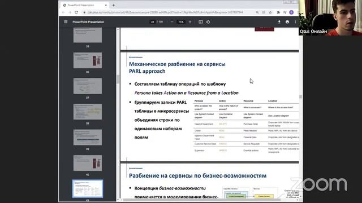Click text 'Составляем таблицу операций по шаблону'
This screenshot has height=203, width=362.
pyautogui.click(x=180, y=84)
